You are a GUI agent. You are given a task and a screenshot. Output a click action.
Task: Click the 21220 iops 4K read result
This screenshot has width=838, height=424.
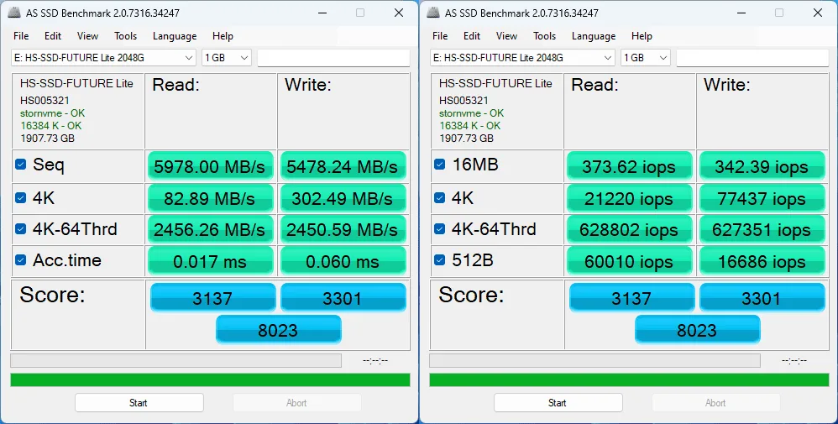[629, 198]
